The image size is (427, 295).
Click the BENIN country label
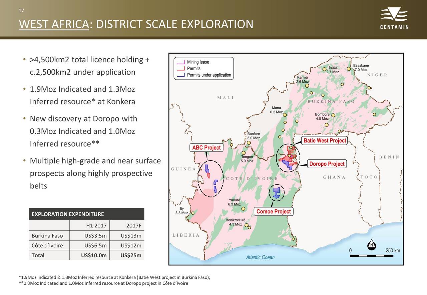click(389, 157)
